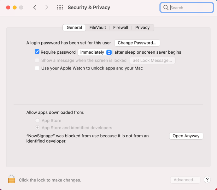The image size is (217, 190).
Task: Switch to the Firewall tab
Action: (x=120, y=27)
